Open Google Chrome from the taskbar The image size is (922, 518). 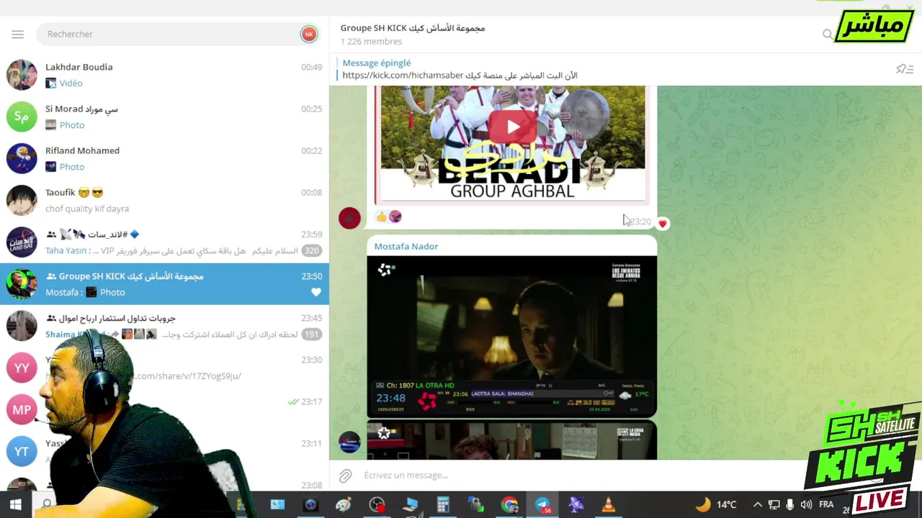coord(510,504)
